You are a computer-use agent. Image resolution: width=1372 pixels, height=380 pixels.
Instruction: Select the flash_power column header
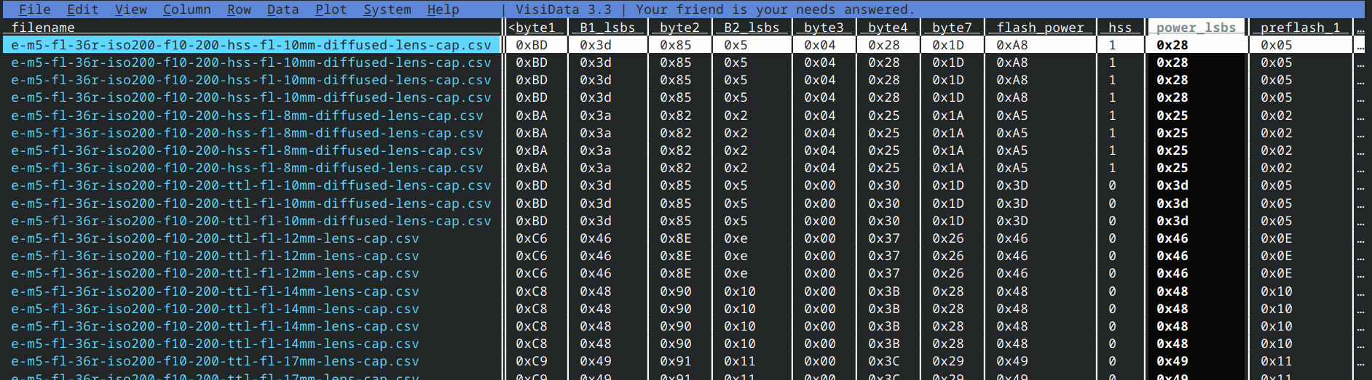1040,28
